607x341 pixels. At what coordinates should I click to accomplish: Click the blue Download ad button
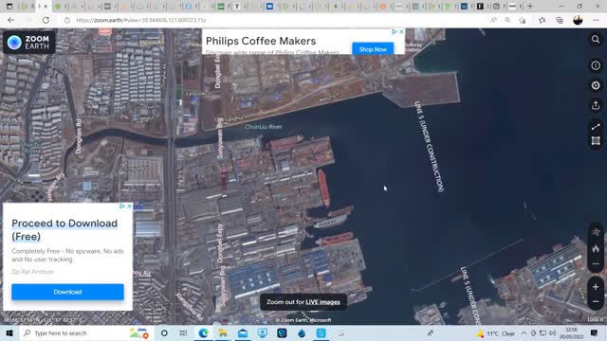(x=67, y=292)
